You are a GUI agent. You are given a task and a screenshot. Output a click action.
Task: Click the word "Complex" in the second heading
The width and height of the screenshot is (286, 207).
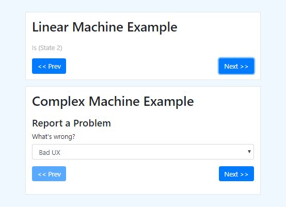tap(58, 102)
